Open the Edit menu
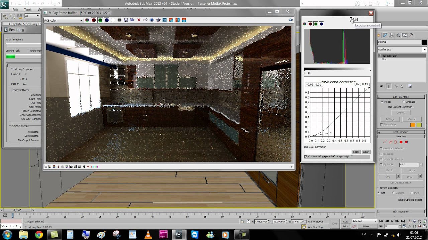The image size is (428, 240). point(15,10)
